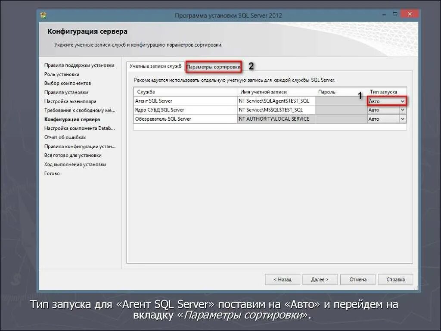The image size is (441, 331).
Task: Click the Настройка экземпляра step
Action: pyautogui.click(x=70, y=101)
